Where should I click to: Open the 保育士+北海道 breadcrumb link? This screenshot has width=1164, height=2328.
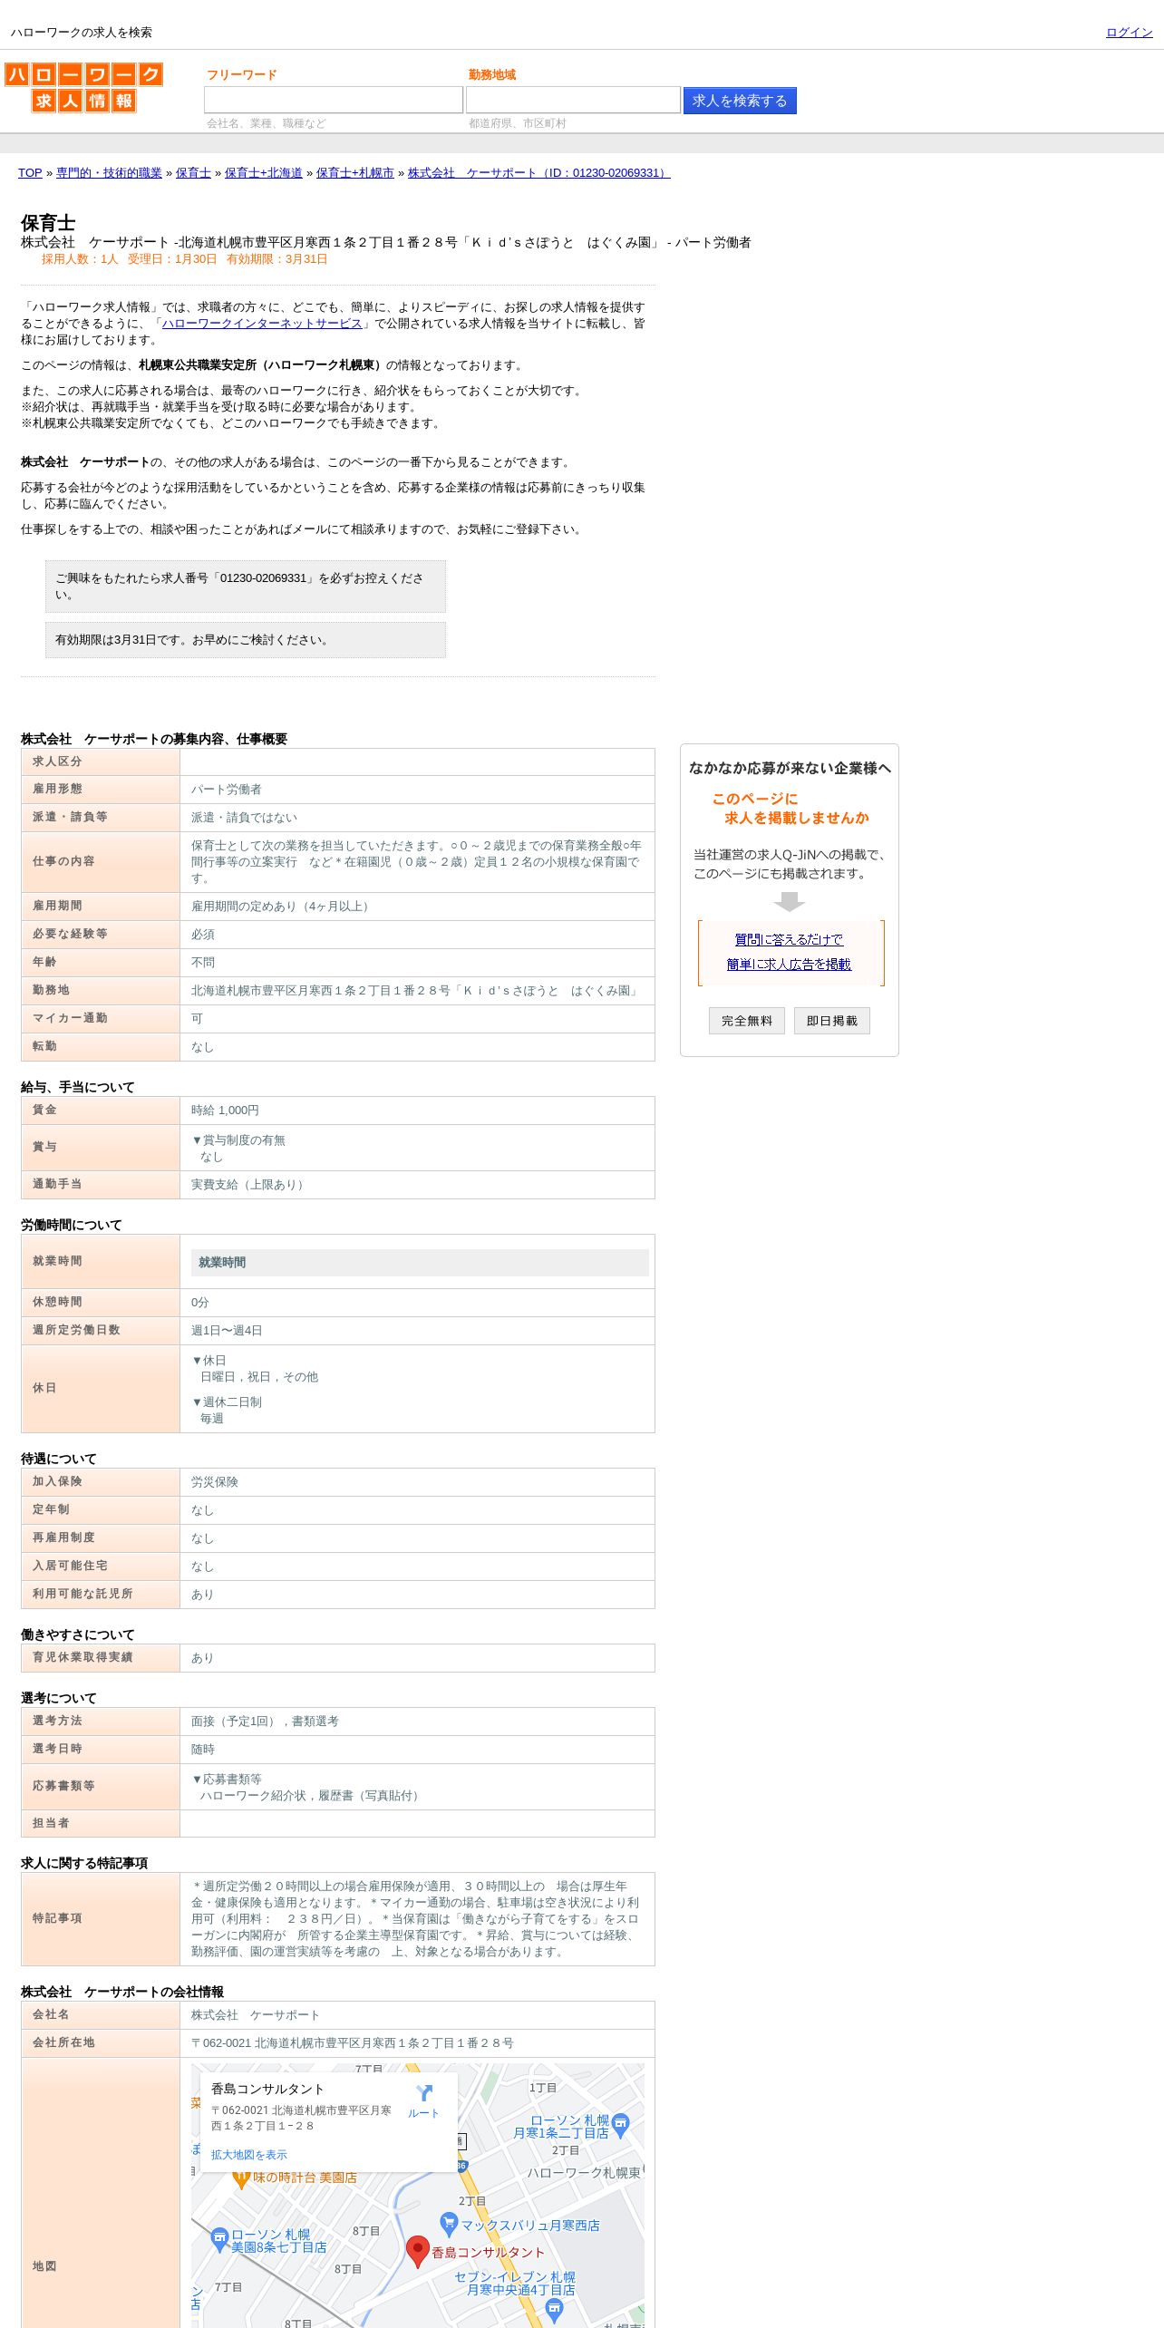coord(264,173)
